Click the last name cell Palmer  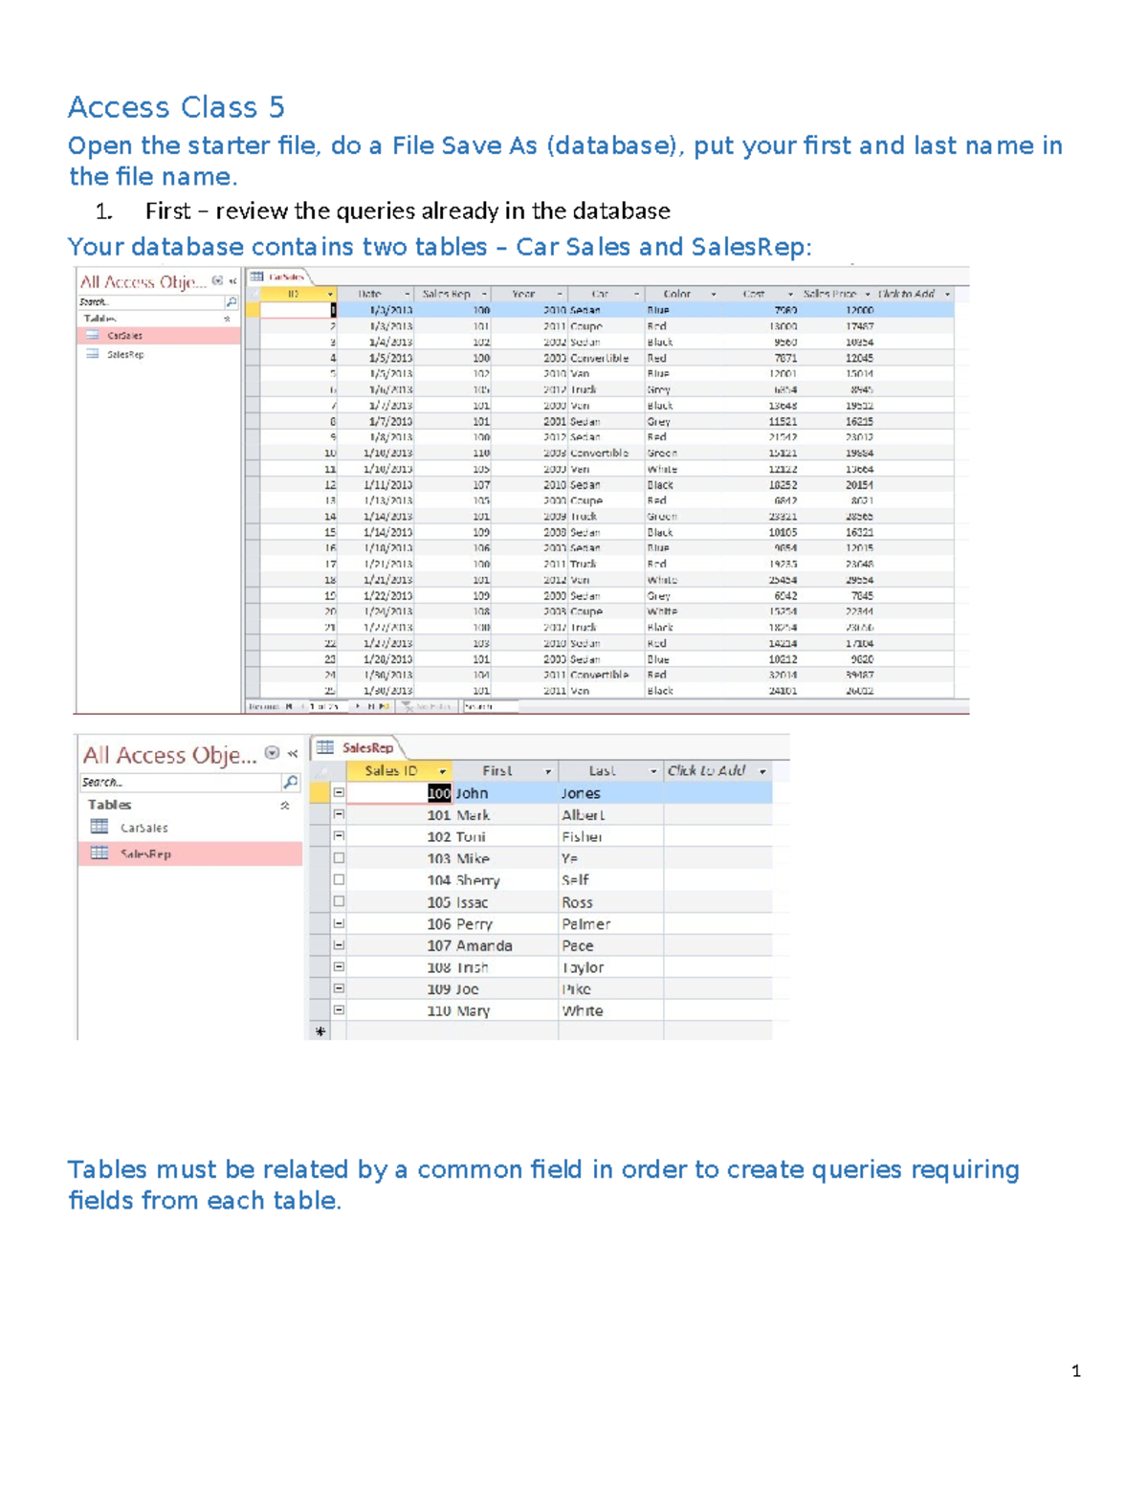tap(611, 924)
